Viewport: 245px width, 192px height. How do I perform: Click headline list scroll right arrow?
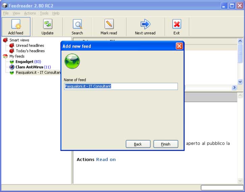click(234, 88)
